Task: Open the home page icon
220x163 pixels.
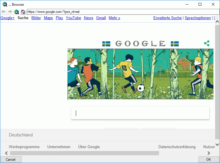Action: (x=23, y=12)
